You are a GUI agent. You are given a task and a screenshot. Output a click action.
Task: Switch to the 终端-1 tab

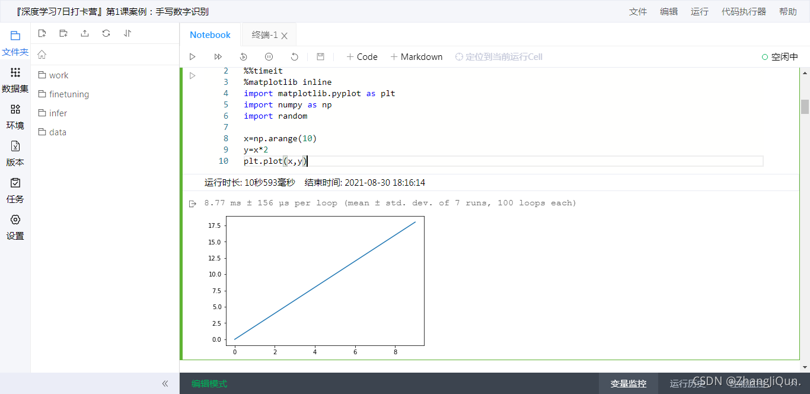[264, 35]
